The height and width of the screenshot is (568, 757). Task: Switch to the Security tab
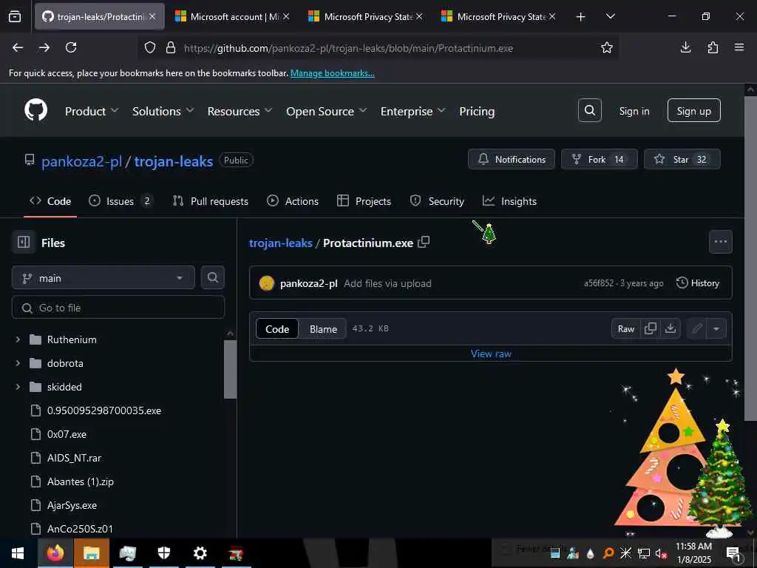pyautogui.click(x=437, y=201)
